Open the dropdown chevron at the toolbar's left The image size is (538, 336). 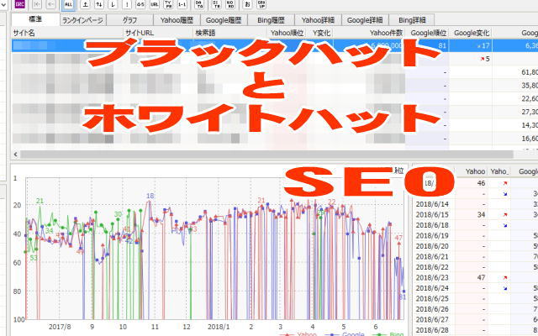pyautogui.click(x=3, y=4)
